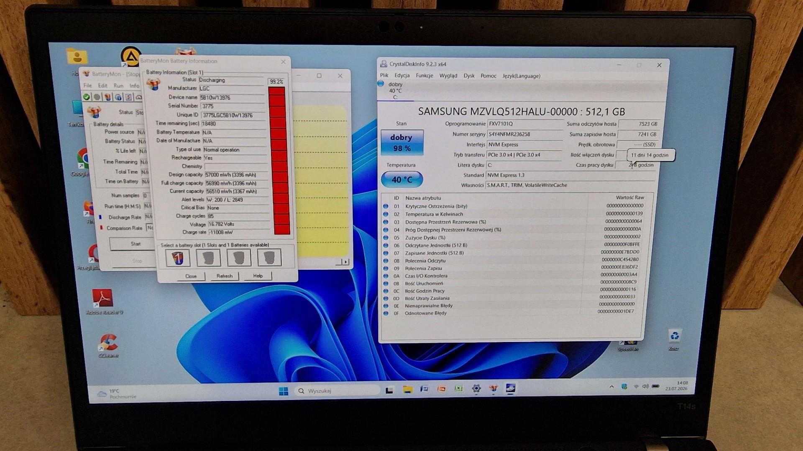Open CCleaner desktop shortcut
Screen dimensions: 803x451
(108, 346)
